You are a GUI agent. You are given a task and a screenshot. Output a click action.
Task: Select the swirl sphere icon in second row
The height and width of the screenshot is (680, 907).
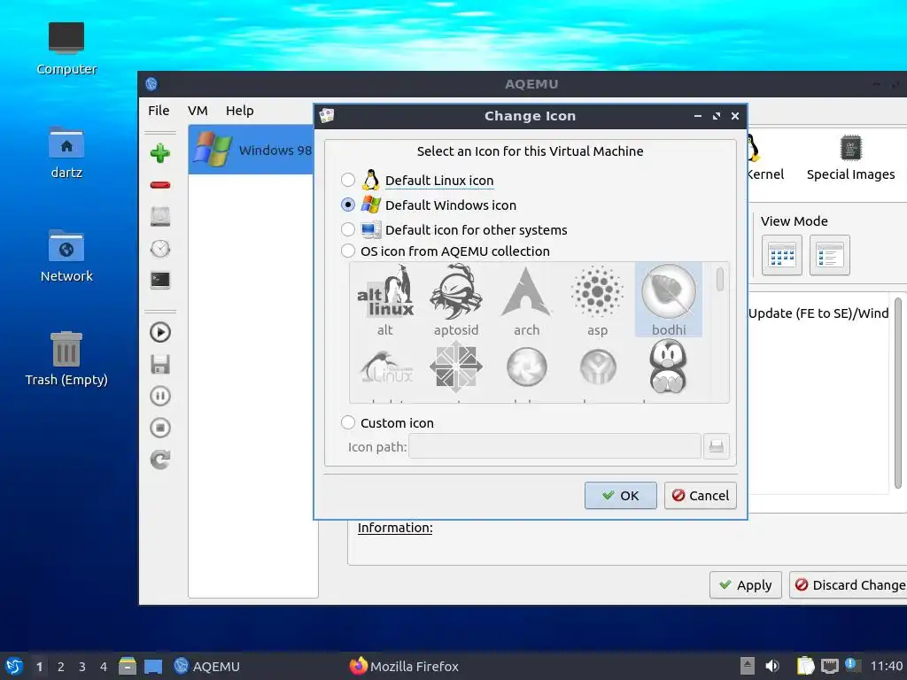526,367
